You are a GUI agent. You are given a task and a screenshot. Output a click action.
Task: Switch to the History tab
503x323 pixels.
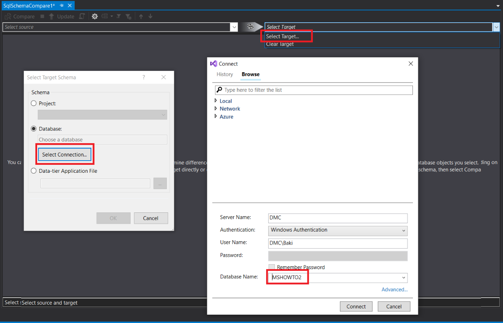[x=224, y=74]
